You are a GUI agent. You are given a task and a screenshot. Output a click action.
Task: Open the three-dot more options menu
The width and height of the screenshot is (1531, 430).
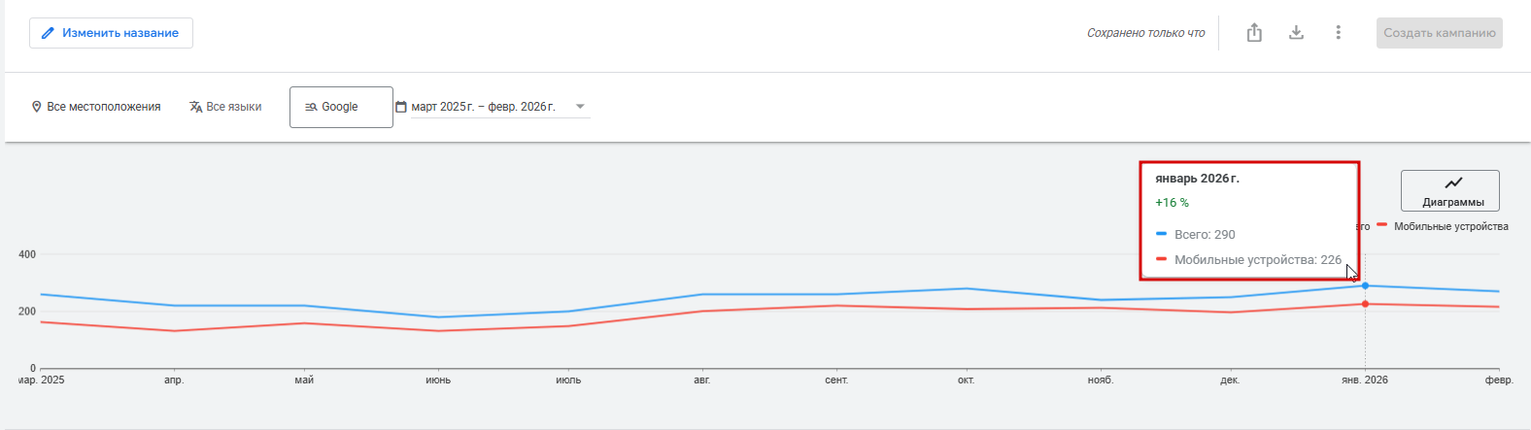pos(1338,33)
